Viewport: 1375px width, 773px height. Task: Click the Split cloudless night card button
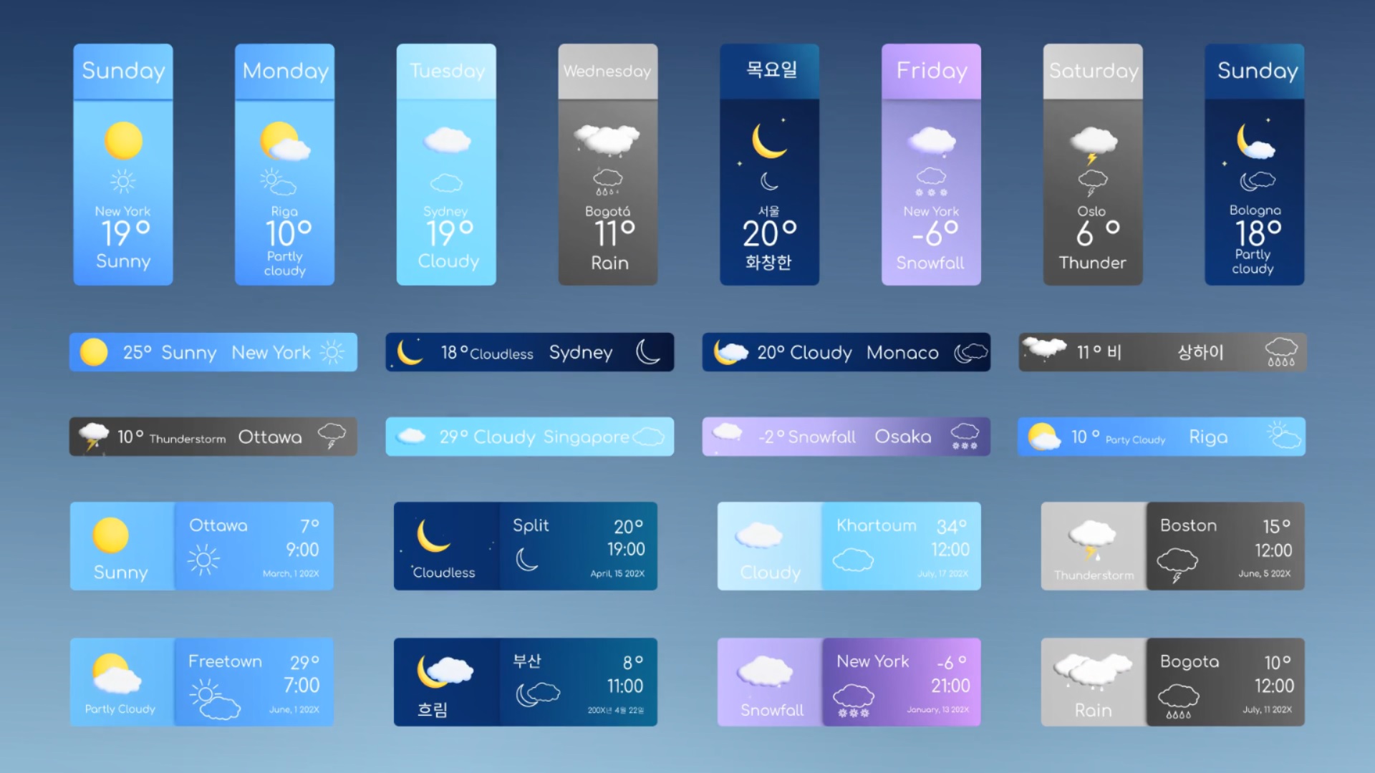click(x=528, y=548)
